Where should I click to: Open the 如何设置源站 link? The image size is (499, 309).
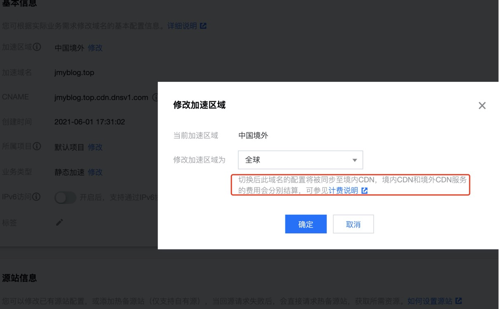click(x=430, y=301)
